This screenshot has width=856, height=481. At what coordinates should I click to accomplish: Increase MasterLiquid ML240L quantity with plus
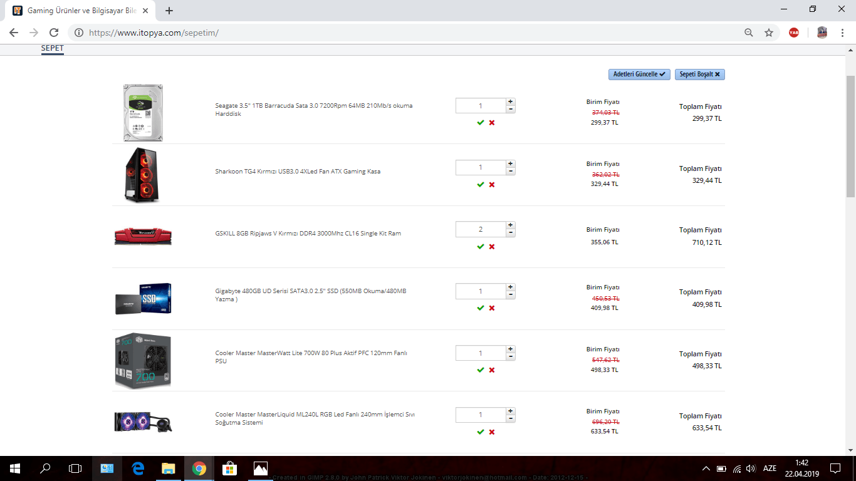[x=511, y=411]
